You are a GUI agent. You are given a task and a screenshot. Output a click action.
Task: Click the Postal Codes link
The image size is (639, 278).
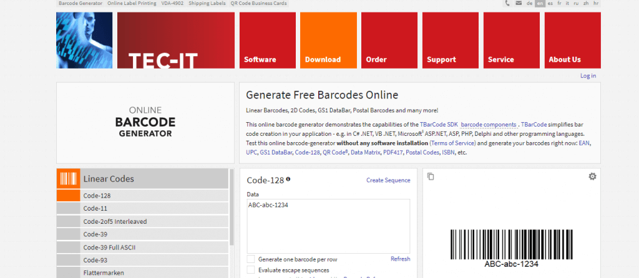click(x=422, y=153)
